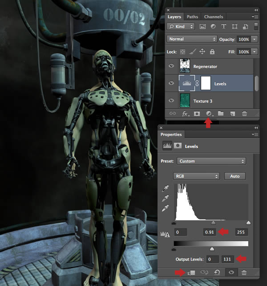
Task: Reset to adjustment defaults icon
Action: (x=217, y=273)
